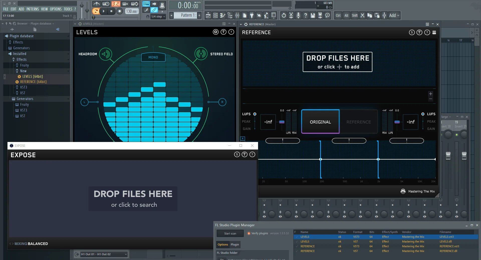Open the REFERENCE window menu arrow

(241, 24)
